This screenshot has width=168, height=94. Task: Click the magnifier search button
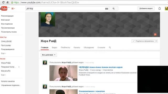coord(114,9)
